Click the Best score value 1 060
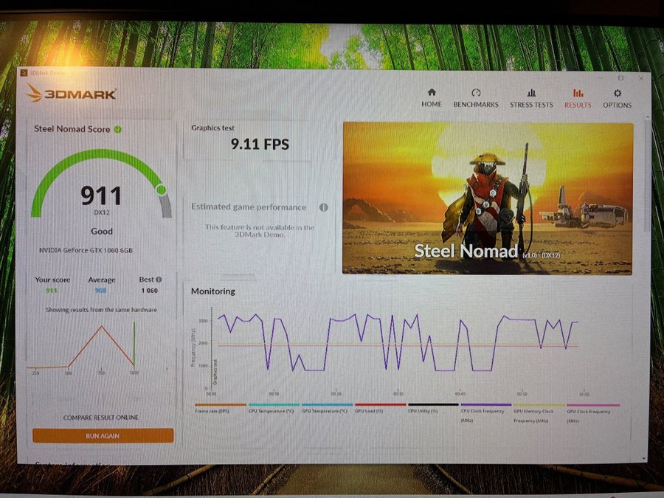Screen dimensions: 664x498 [x=150, y=291]
